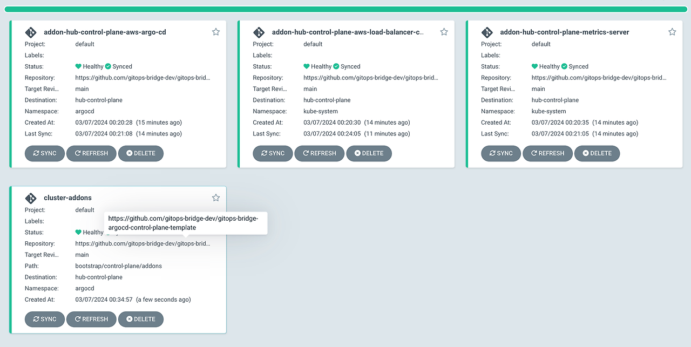Star the aws-load-balancer application card
This screenshot has height=347, width=691.
tap(444, 32)
